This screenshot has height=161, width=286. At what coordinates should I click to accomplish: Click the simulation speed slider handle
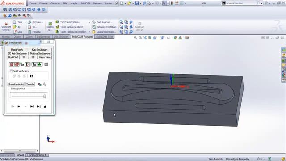(45, 96)
